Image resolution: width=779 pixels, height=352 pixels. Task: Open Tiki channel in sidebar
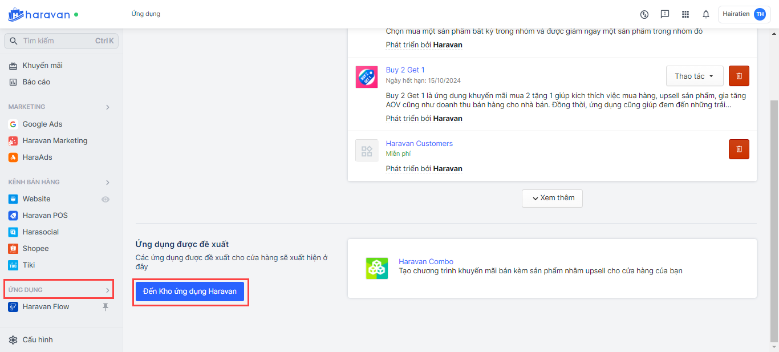coord(29,265)
